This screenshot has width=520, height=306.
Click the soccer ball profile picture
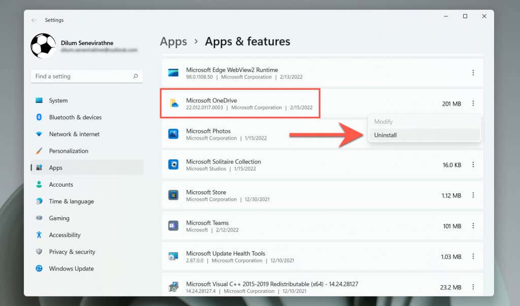coord(43,46)
